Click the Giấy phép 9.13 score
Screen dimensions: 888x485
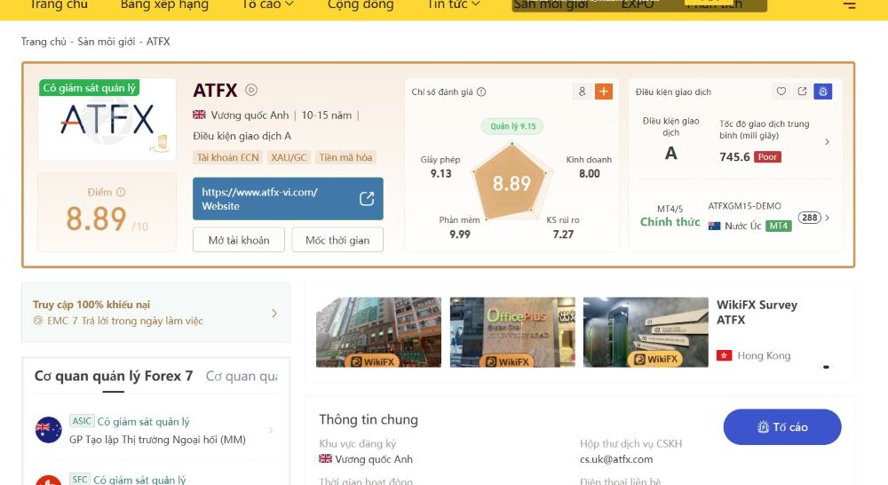pos(440,167)
